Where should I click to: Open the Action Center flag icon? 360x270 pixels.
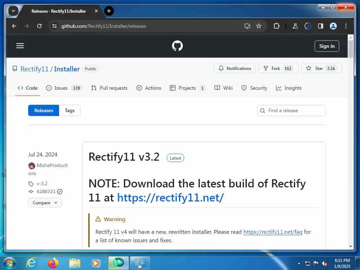(316, 263)
